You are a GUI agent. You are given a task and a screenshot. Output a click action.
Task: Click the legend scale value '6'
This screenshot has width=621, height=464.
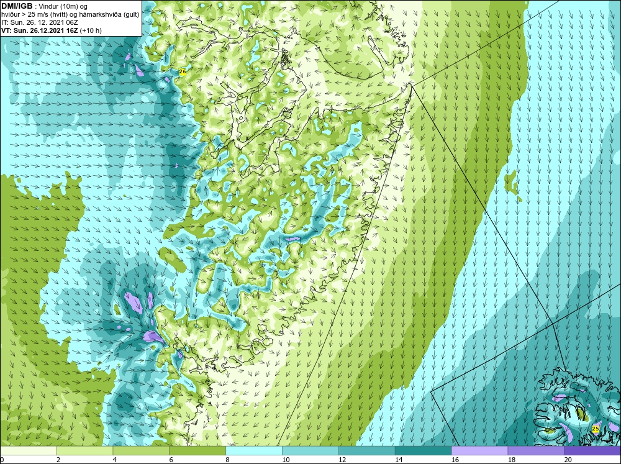pyautogui.click(x=171, y=460)
